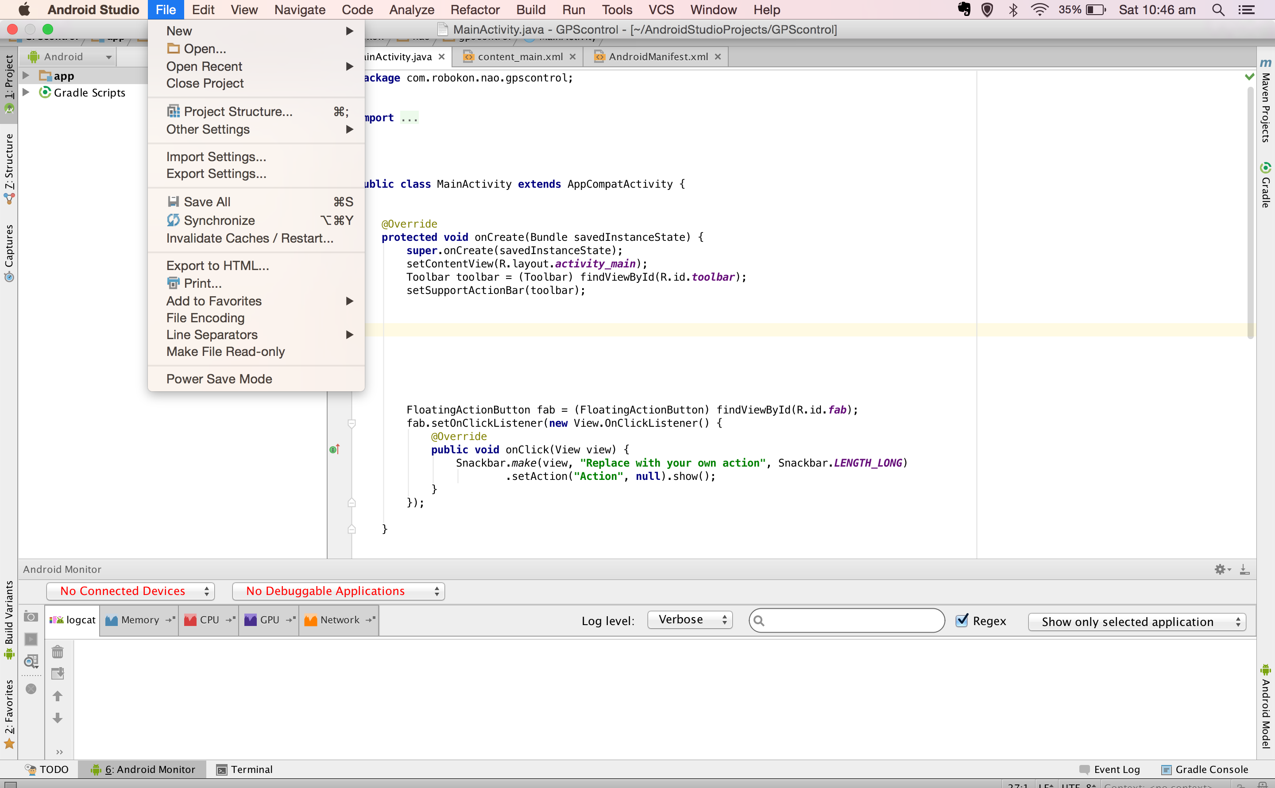
Task: Hide the Android Monitor panel icon
Action: (1245, 570)
